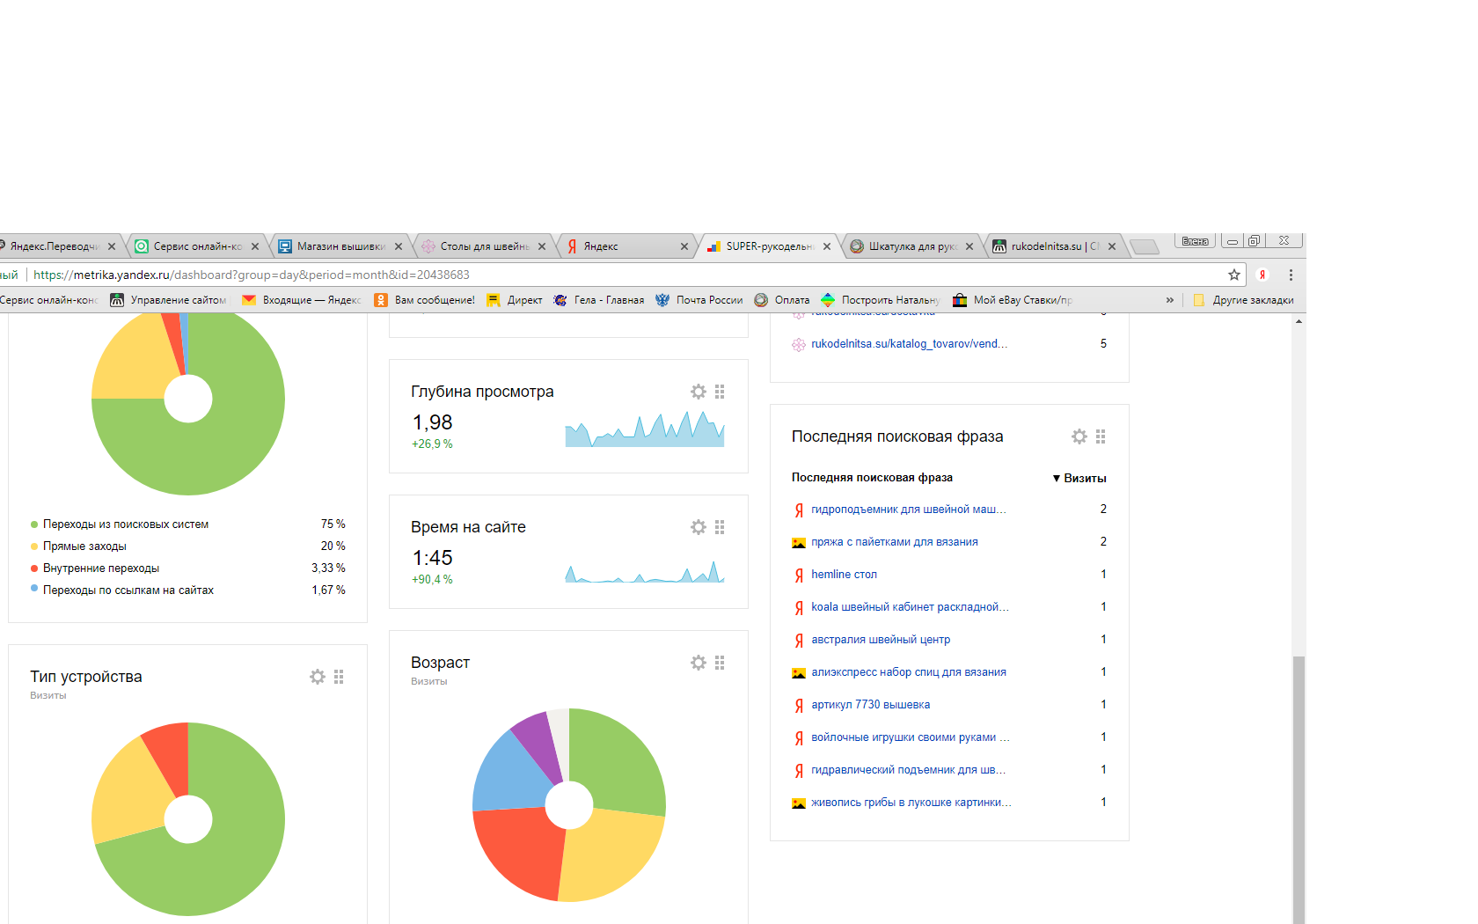Click the Последняя поисковая фраза column header
The image size is (1478, 924).
(x=872, y=478)
